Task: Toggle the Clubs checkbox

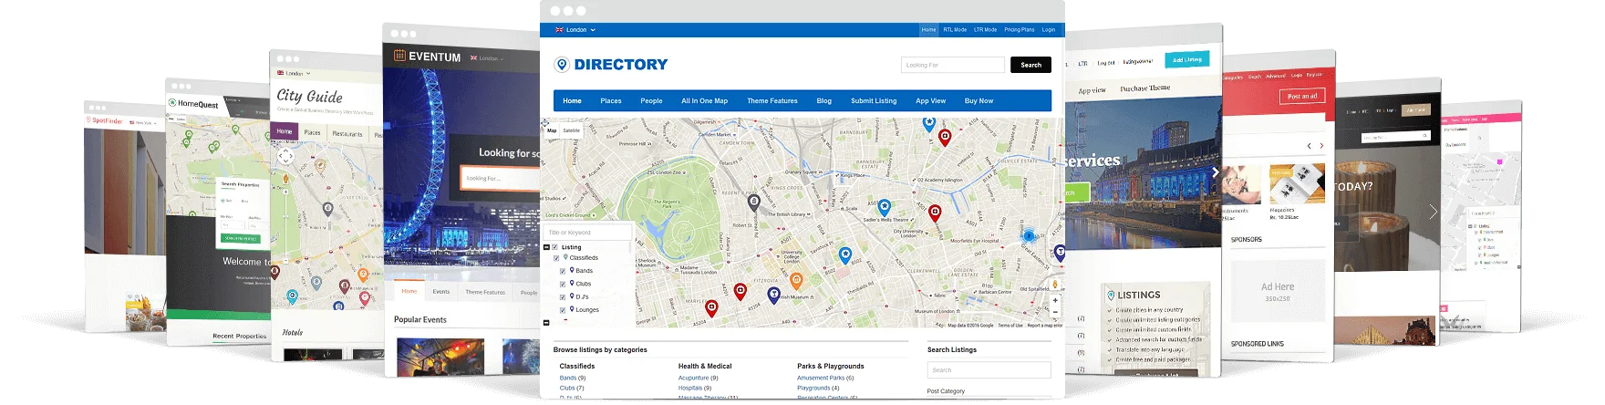Action: coord(563,284)
